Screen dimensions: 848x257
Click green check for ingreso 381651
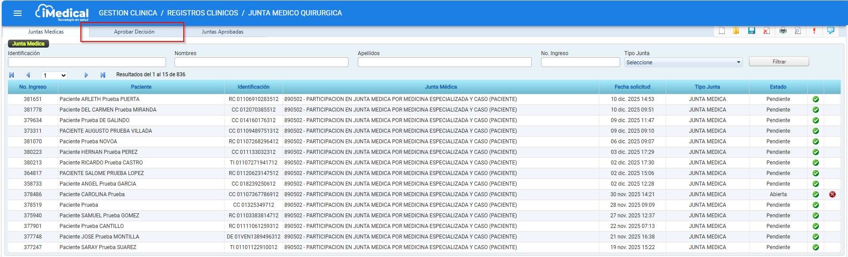point(816,99)
